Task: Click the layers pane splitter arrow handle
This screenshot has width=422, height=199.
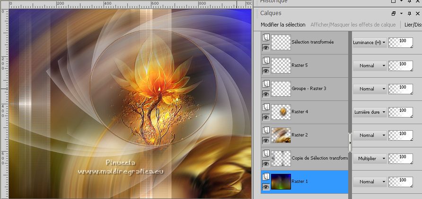Action: 350,143
